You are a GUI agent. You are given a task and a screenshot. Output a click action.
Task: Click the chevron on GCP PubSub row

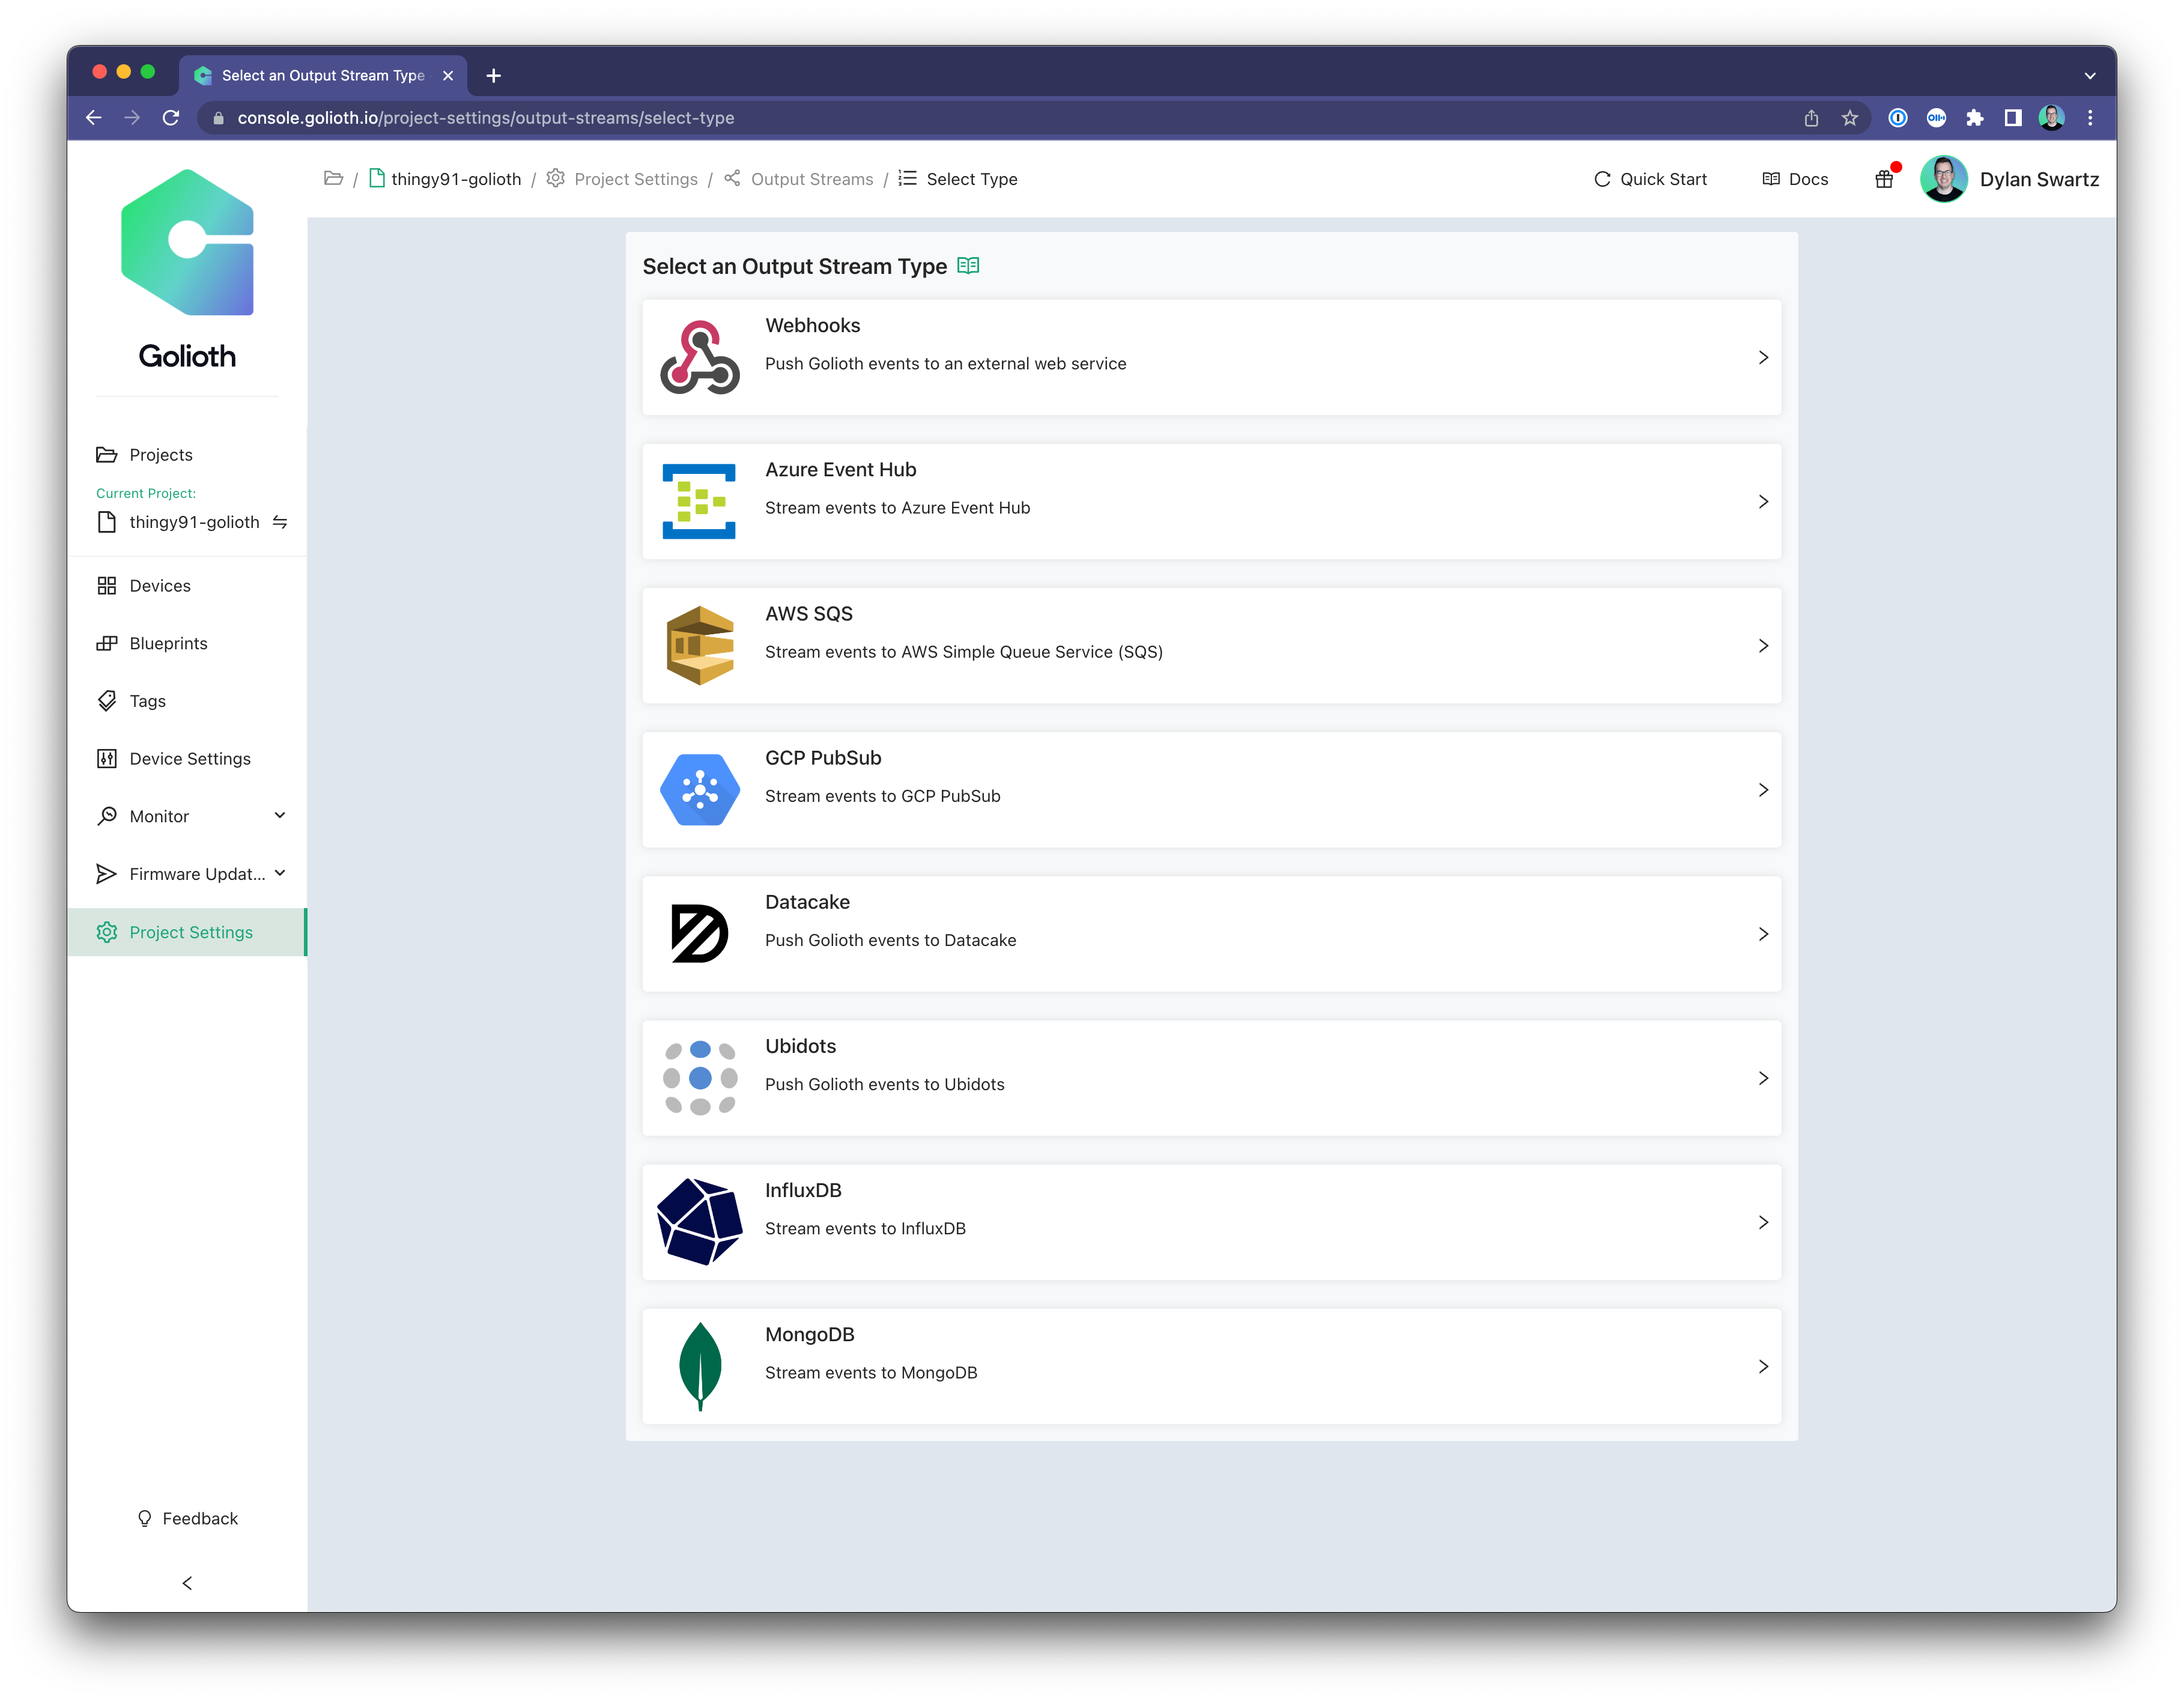click(1763, 789)
